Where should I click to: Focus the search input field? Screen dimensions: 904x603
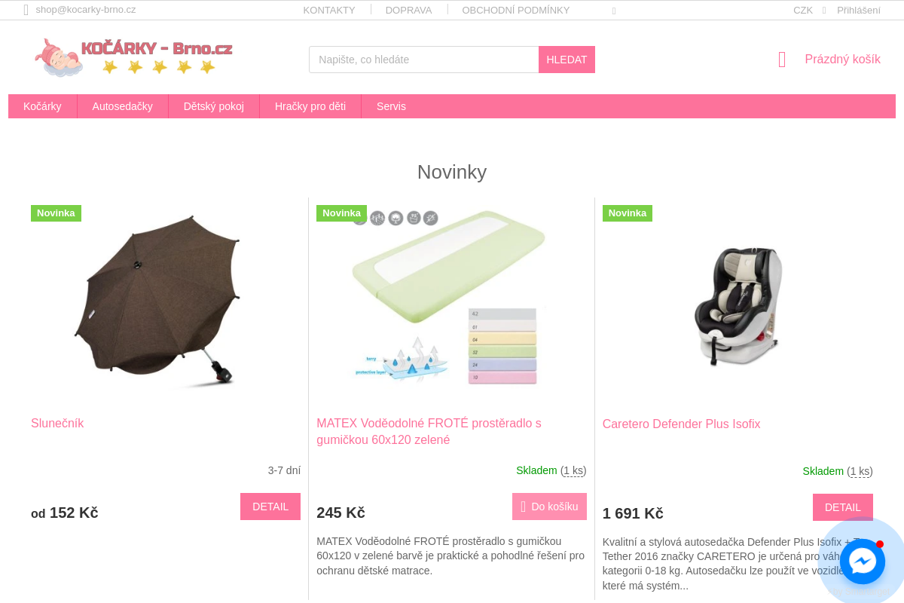pyautogui.click(x=424, y=60)
